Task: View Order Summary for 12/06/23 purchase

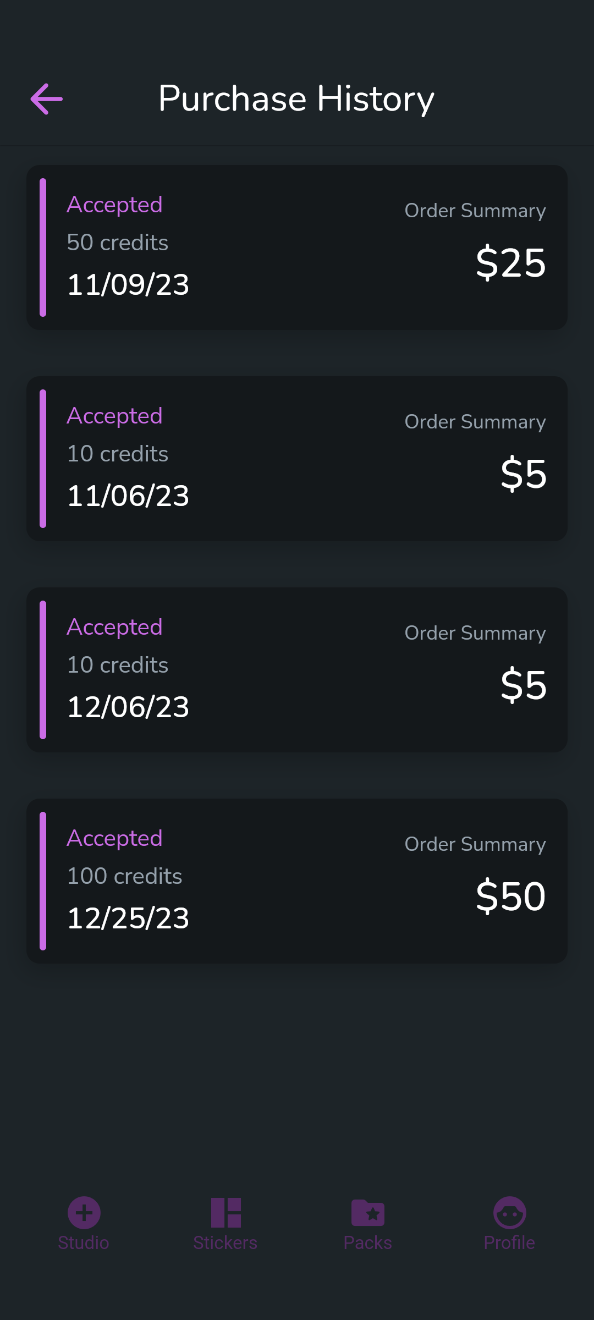Action: coord(475,633)
